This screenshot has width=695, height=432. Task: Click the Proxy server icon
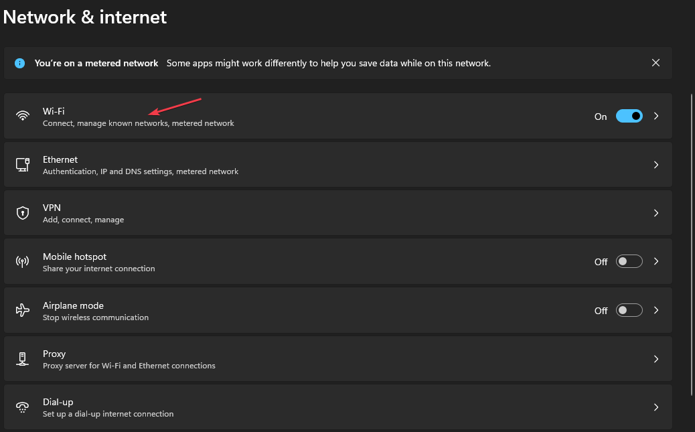coord(23,359)
